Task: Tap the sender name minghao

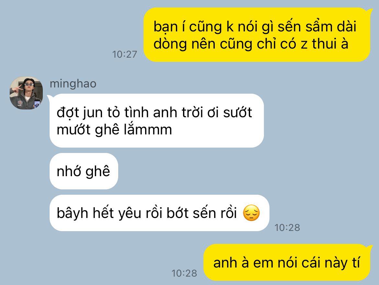Action: (x=73, y=84)
